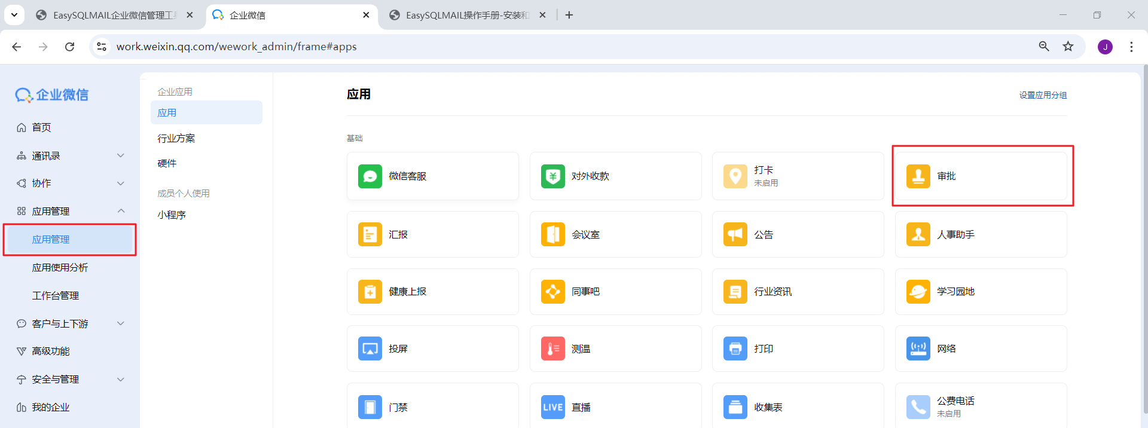Select the 打印 printer icon

pyautogui.click(x=735, y=348)
